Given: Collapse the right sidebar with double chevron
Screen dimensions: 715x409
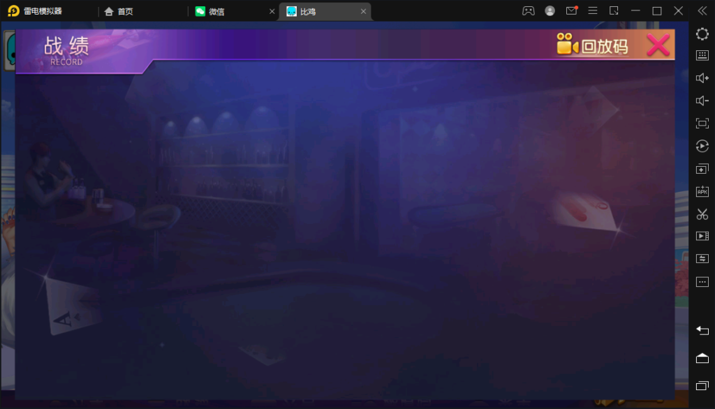Looking at the screenshot, I should [x=702, y=11].
